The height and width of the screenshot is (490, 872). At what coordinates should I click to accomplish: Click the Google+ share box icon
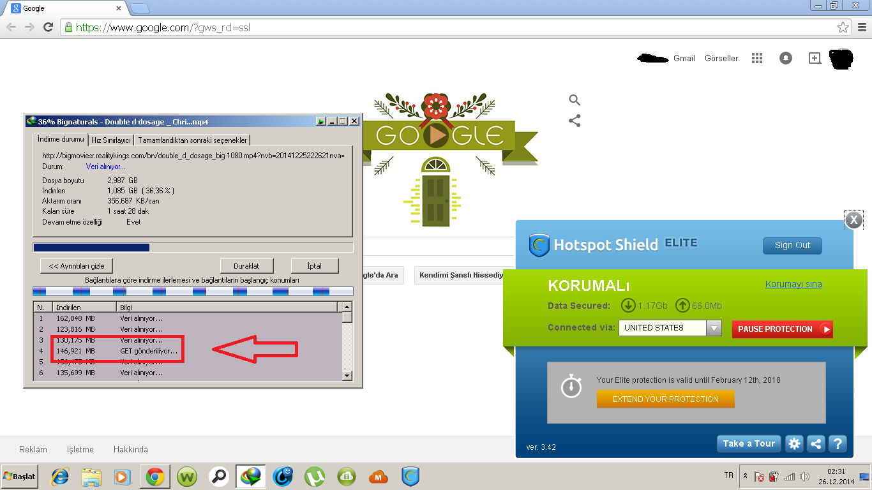pos(815,58)
